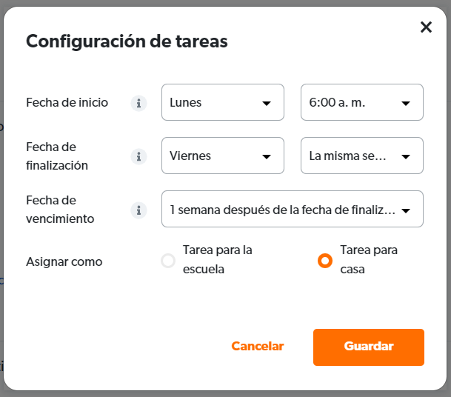Click the 'Tarea para casa' label text
This screenshot has width=451, height=397.
pos(369,259)
